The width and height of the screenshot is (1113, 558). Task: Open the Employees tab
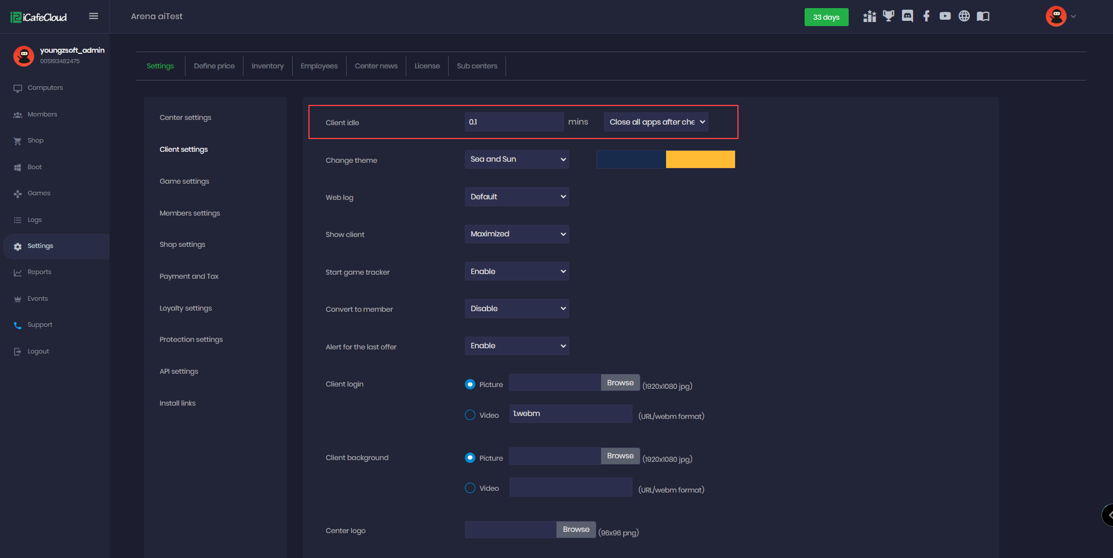pyautogui.click(x=319, y=66)
